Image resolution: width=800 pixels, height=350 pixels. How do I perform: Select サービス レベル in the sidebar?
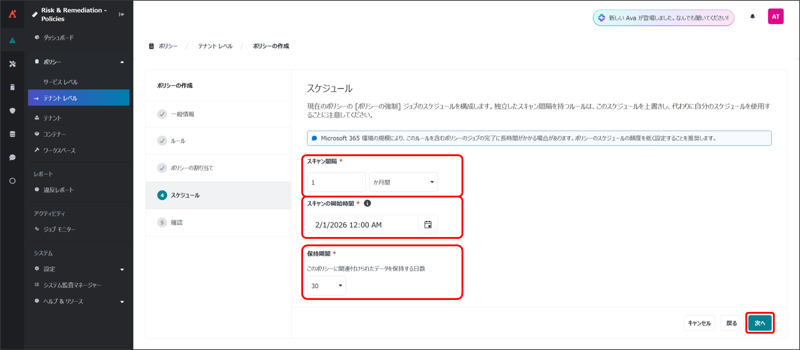click(61, 82)
